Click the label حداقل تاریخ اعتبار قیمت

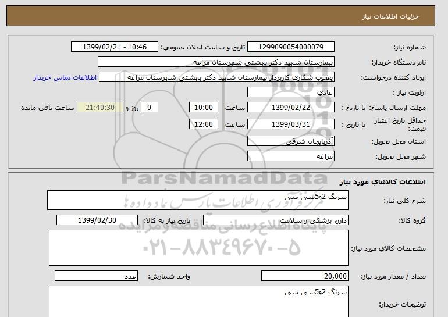point(400,124)
